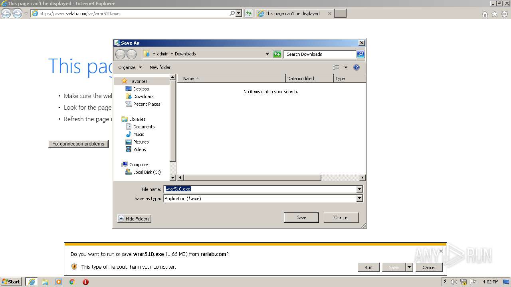Click the Search Downloads field
511x287 pixels.
pyautogui.click(x=320, y=54)
